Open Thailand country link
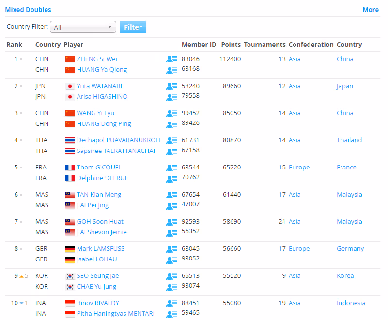The image size is (388, 320). (349, 140)
